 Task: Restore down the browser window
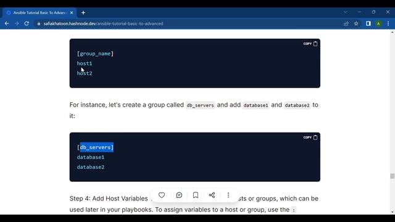(x=373, y=12)
